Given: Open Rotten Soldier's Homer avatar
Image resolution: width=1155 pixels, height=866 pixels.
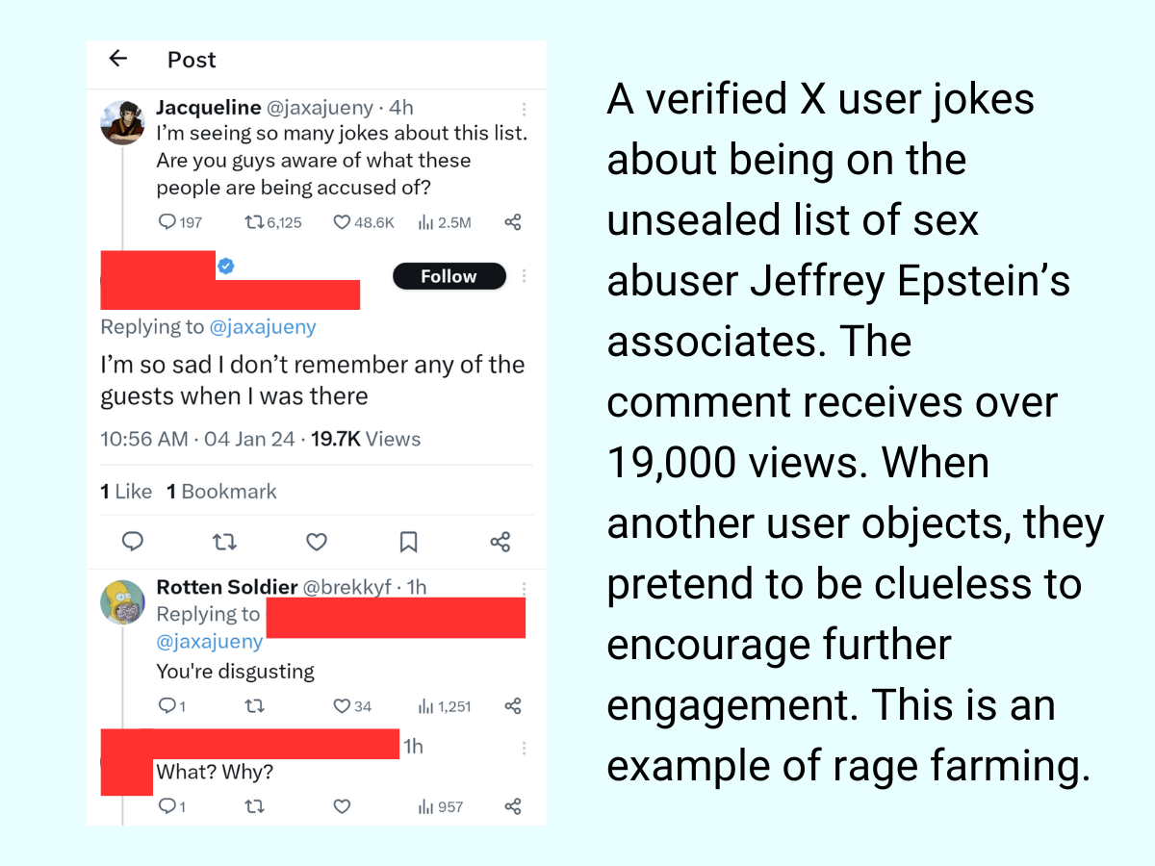Looking at the screenshot, I should point(123,601).
